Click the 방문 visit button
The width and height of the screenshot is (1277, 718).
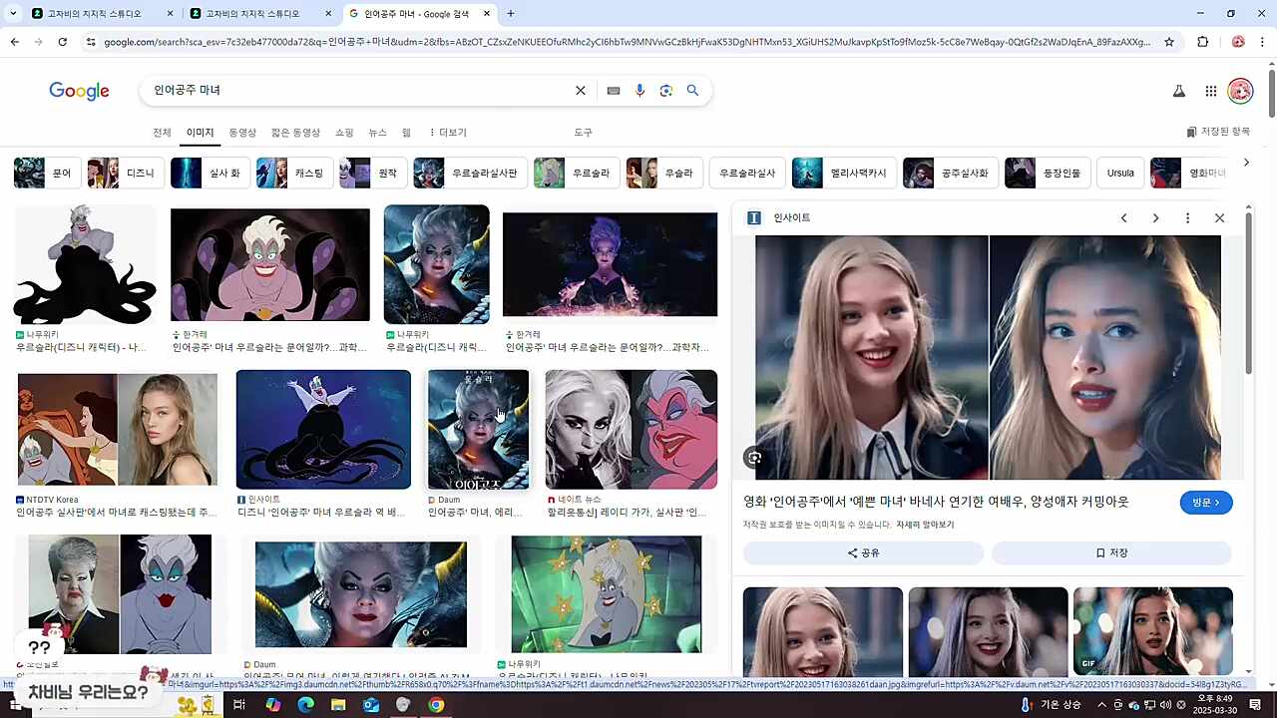coord(1206,503)
